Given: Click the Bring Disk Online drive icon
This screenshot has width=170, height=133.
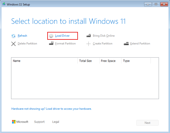Looking at the screenshot, I should pos(88,36).
